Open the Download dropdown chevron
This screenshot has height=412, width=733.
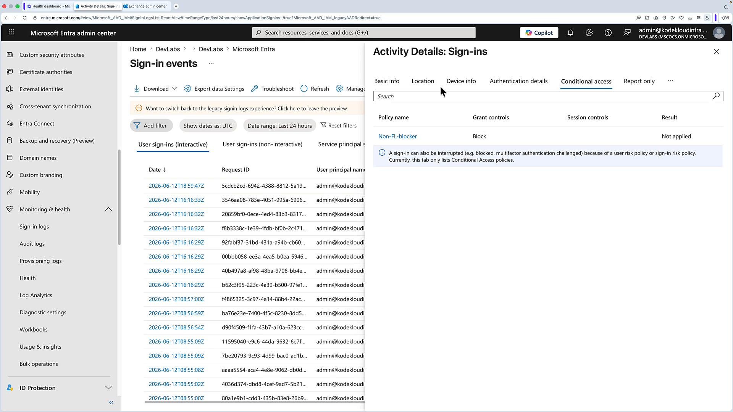pyautogui.click(x=175, y=89)
